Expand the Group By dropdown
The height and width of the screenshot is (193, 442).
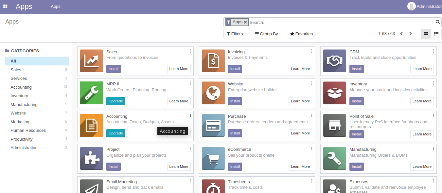coord(267,34)
